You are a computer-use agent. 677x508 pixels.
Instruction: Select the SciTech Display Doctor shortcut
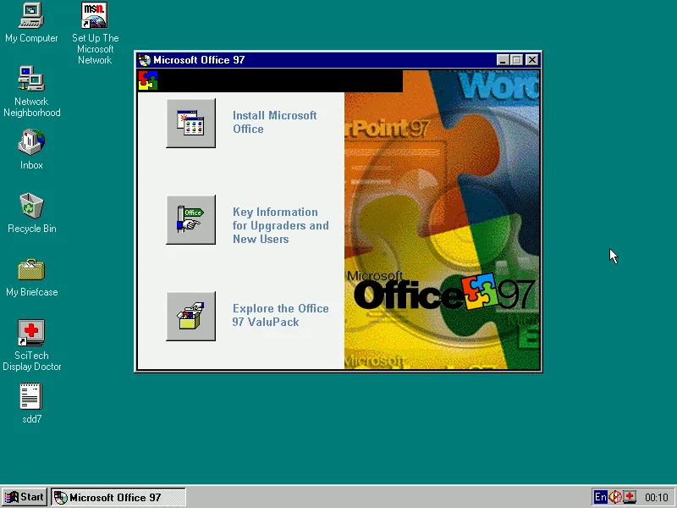(31, 345)
